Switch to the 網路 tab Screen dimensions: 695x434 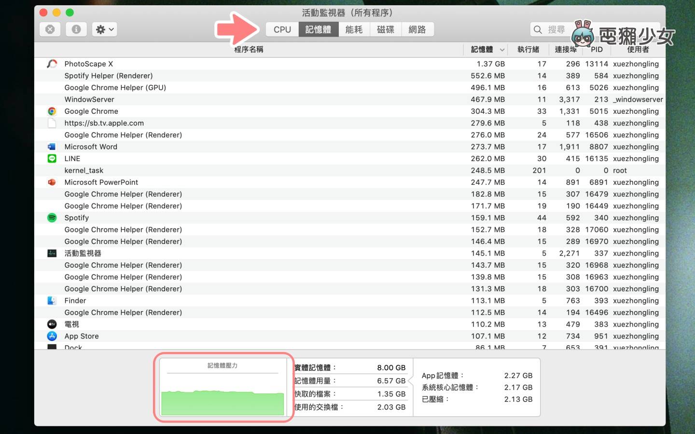[x=417, y=29]
